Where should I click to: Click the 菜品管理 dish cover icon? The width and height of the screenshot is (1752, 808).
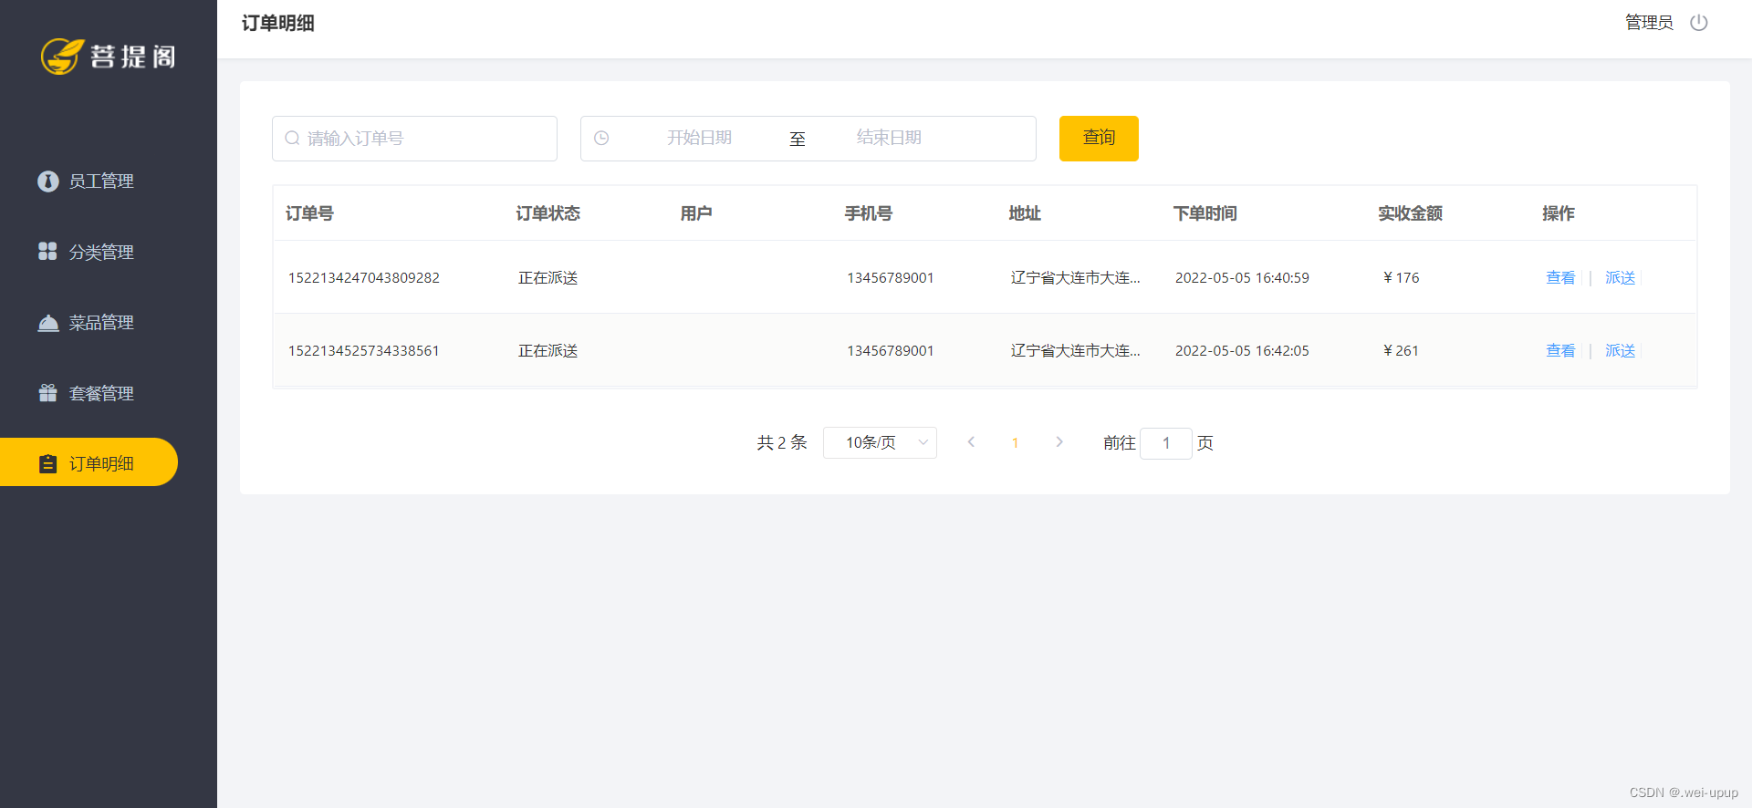click(x=48, y=323)
